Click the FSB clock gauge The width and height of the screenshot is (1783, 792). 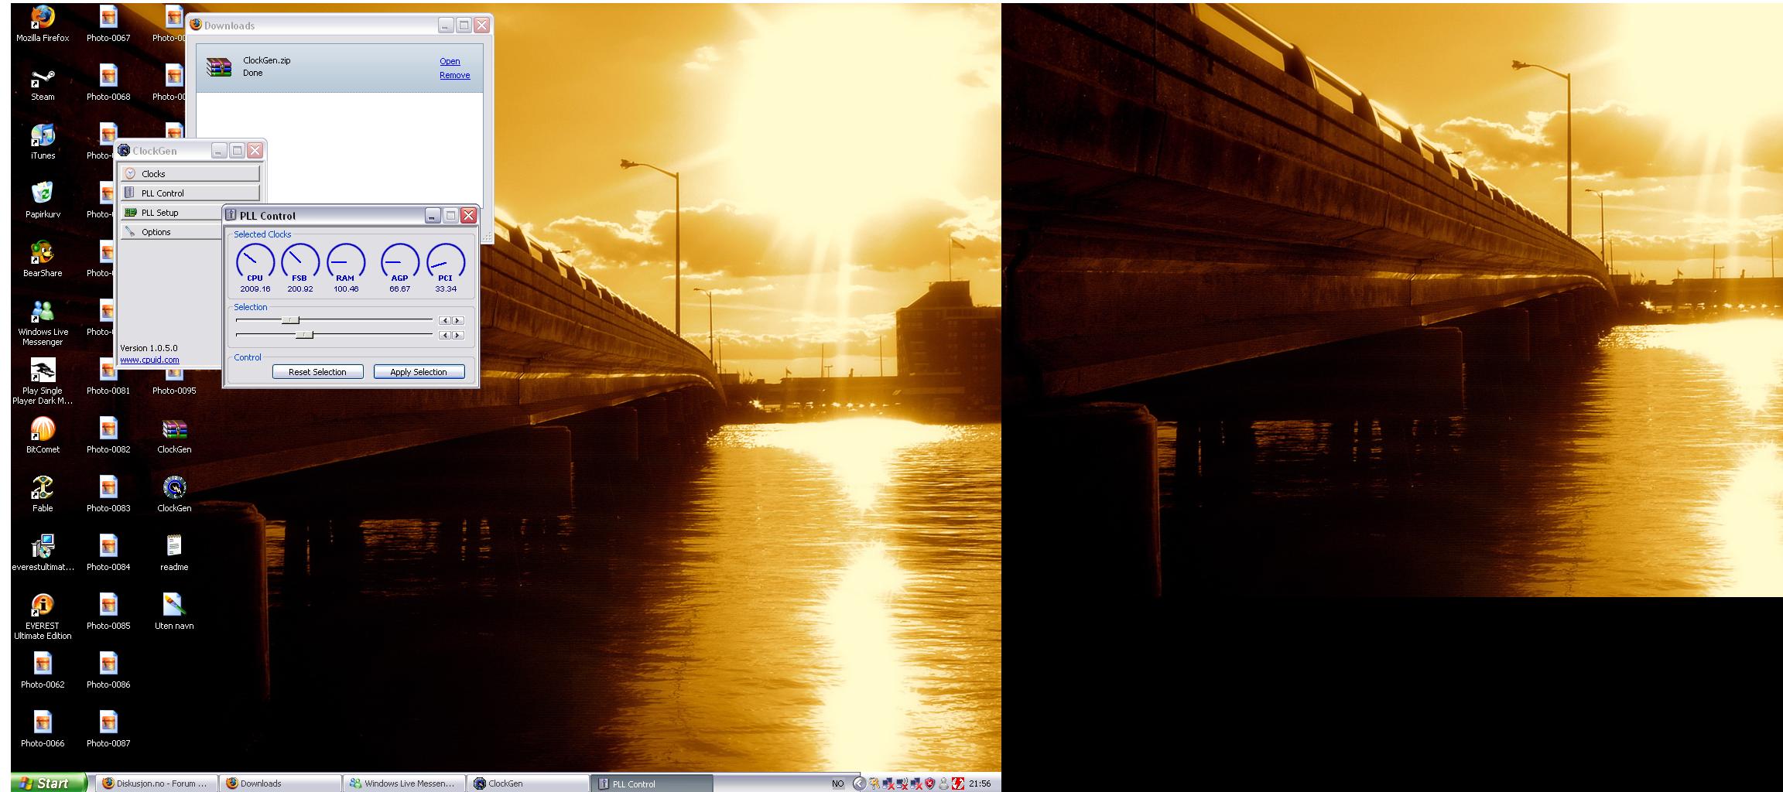pyautogui.click(x=300, y=263)
